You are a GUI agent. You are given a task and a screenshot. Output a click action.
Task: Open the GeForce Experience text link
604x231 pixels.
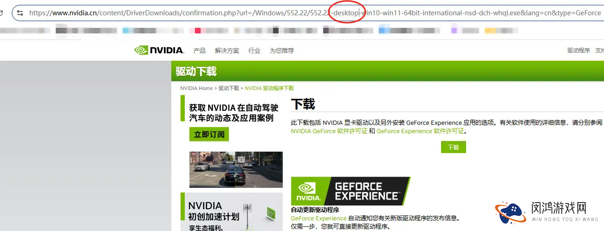coord(319,218)
